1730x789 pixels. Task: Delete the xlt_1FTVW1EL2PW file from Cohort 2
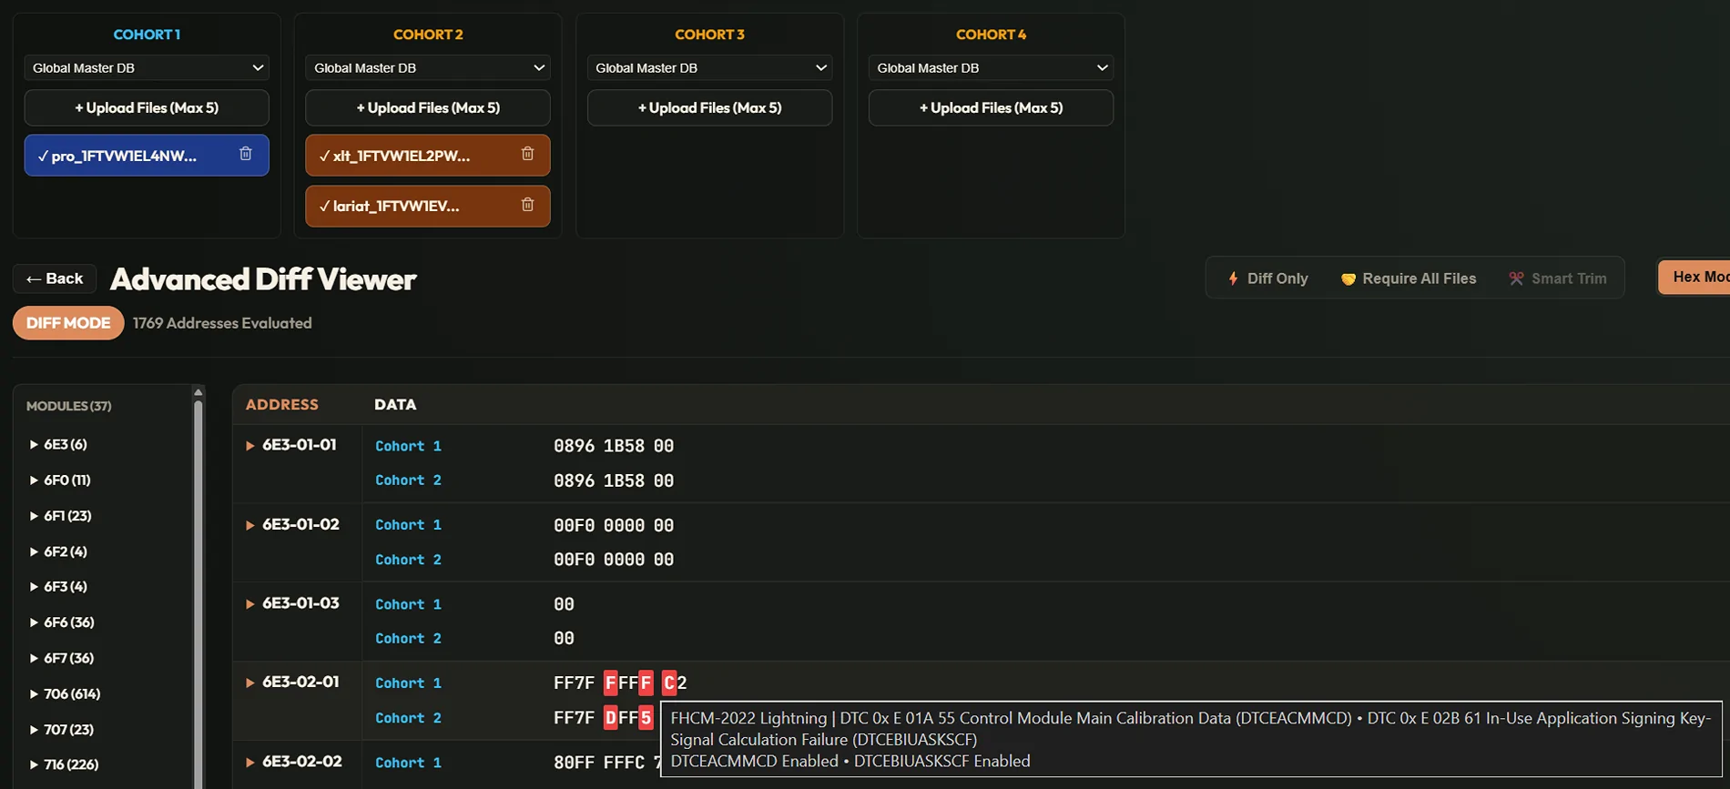(x=527, y=154)
